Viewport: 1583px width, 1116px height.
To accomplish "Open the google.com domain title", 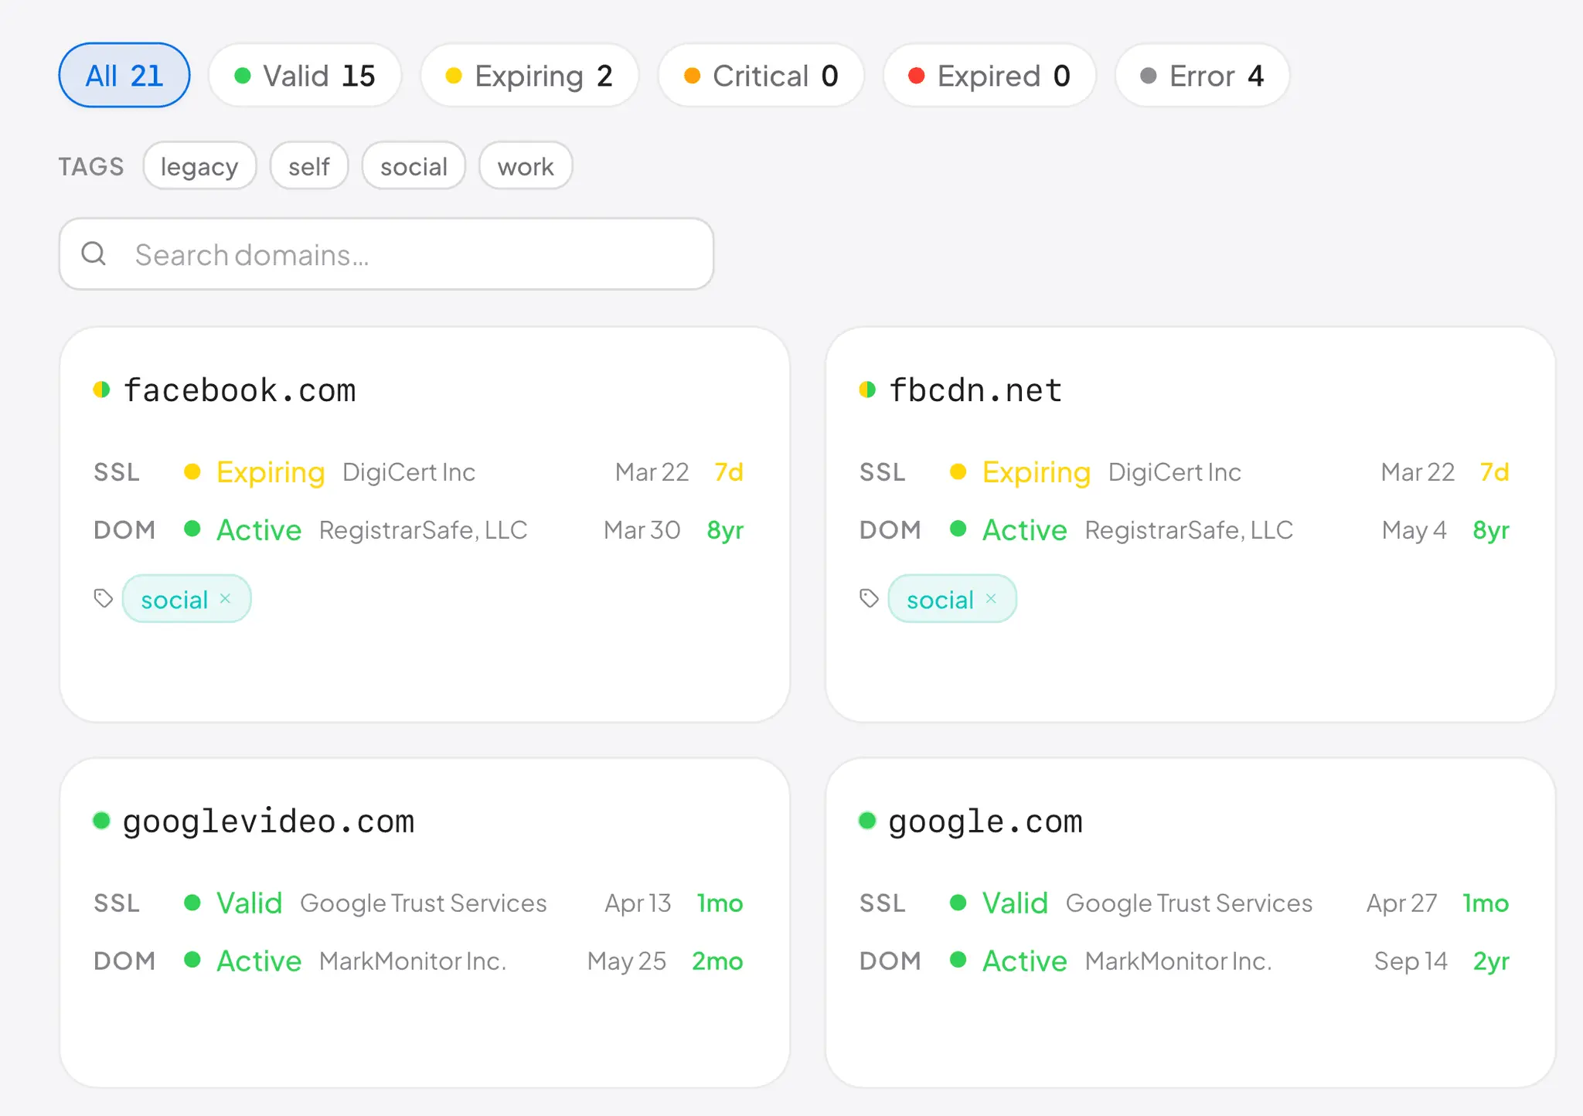I will [986, 821].
